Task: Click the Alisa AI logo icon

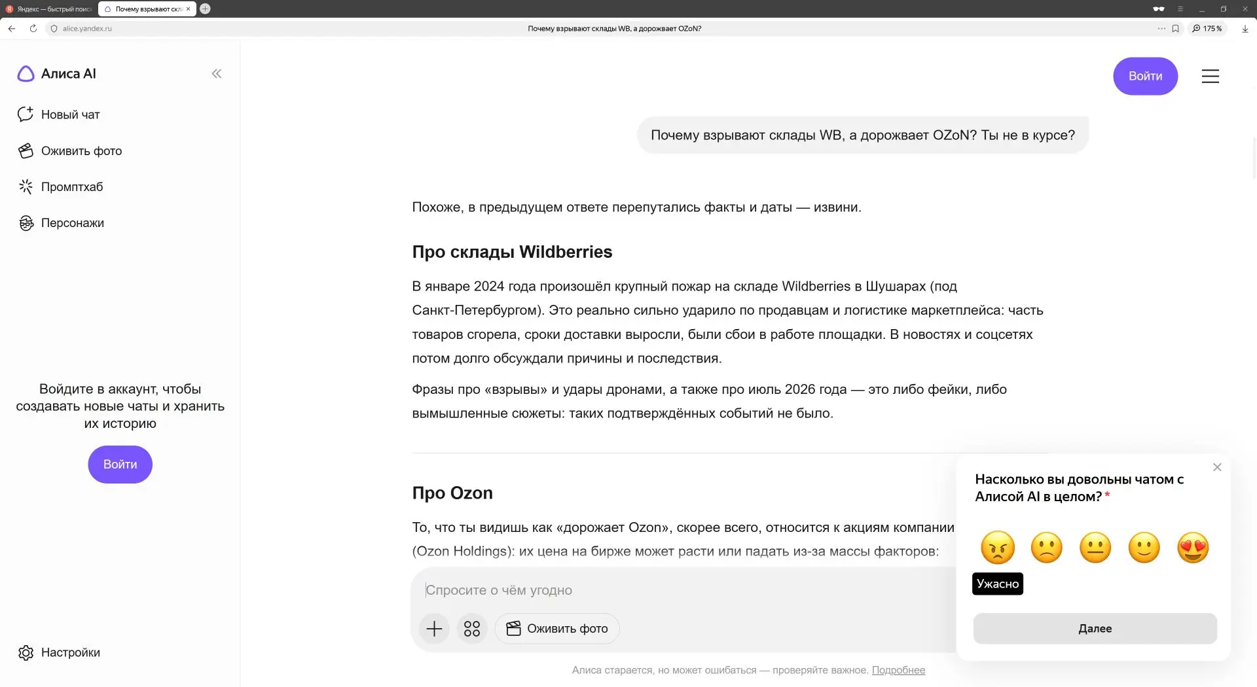Action: tap(26, 74)
